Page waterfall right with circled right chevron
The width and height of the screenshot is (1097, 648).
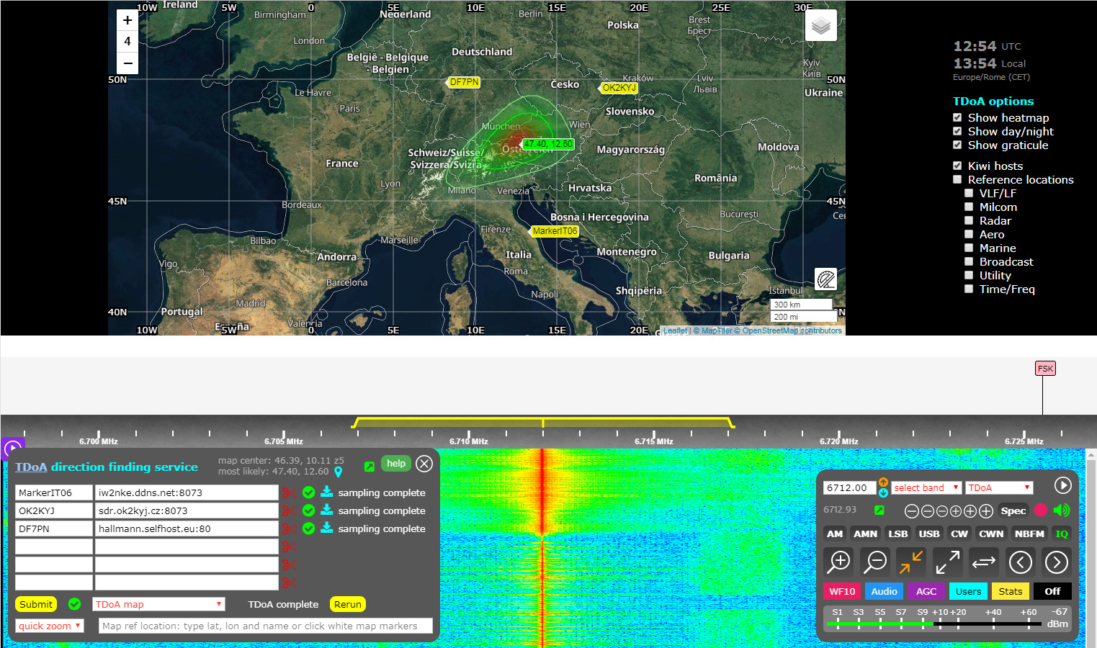[1056, 562]
